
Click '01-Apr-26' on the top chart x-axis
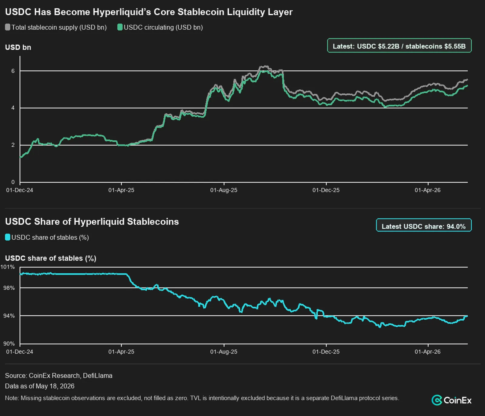pyautogui.click(x=428, y=190)
